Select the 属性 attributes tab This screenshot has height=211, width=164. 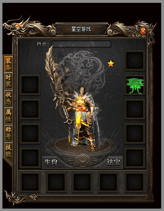click(8, 115)
